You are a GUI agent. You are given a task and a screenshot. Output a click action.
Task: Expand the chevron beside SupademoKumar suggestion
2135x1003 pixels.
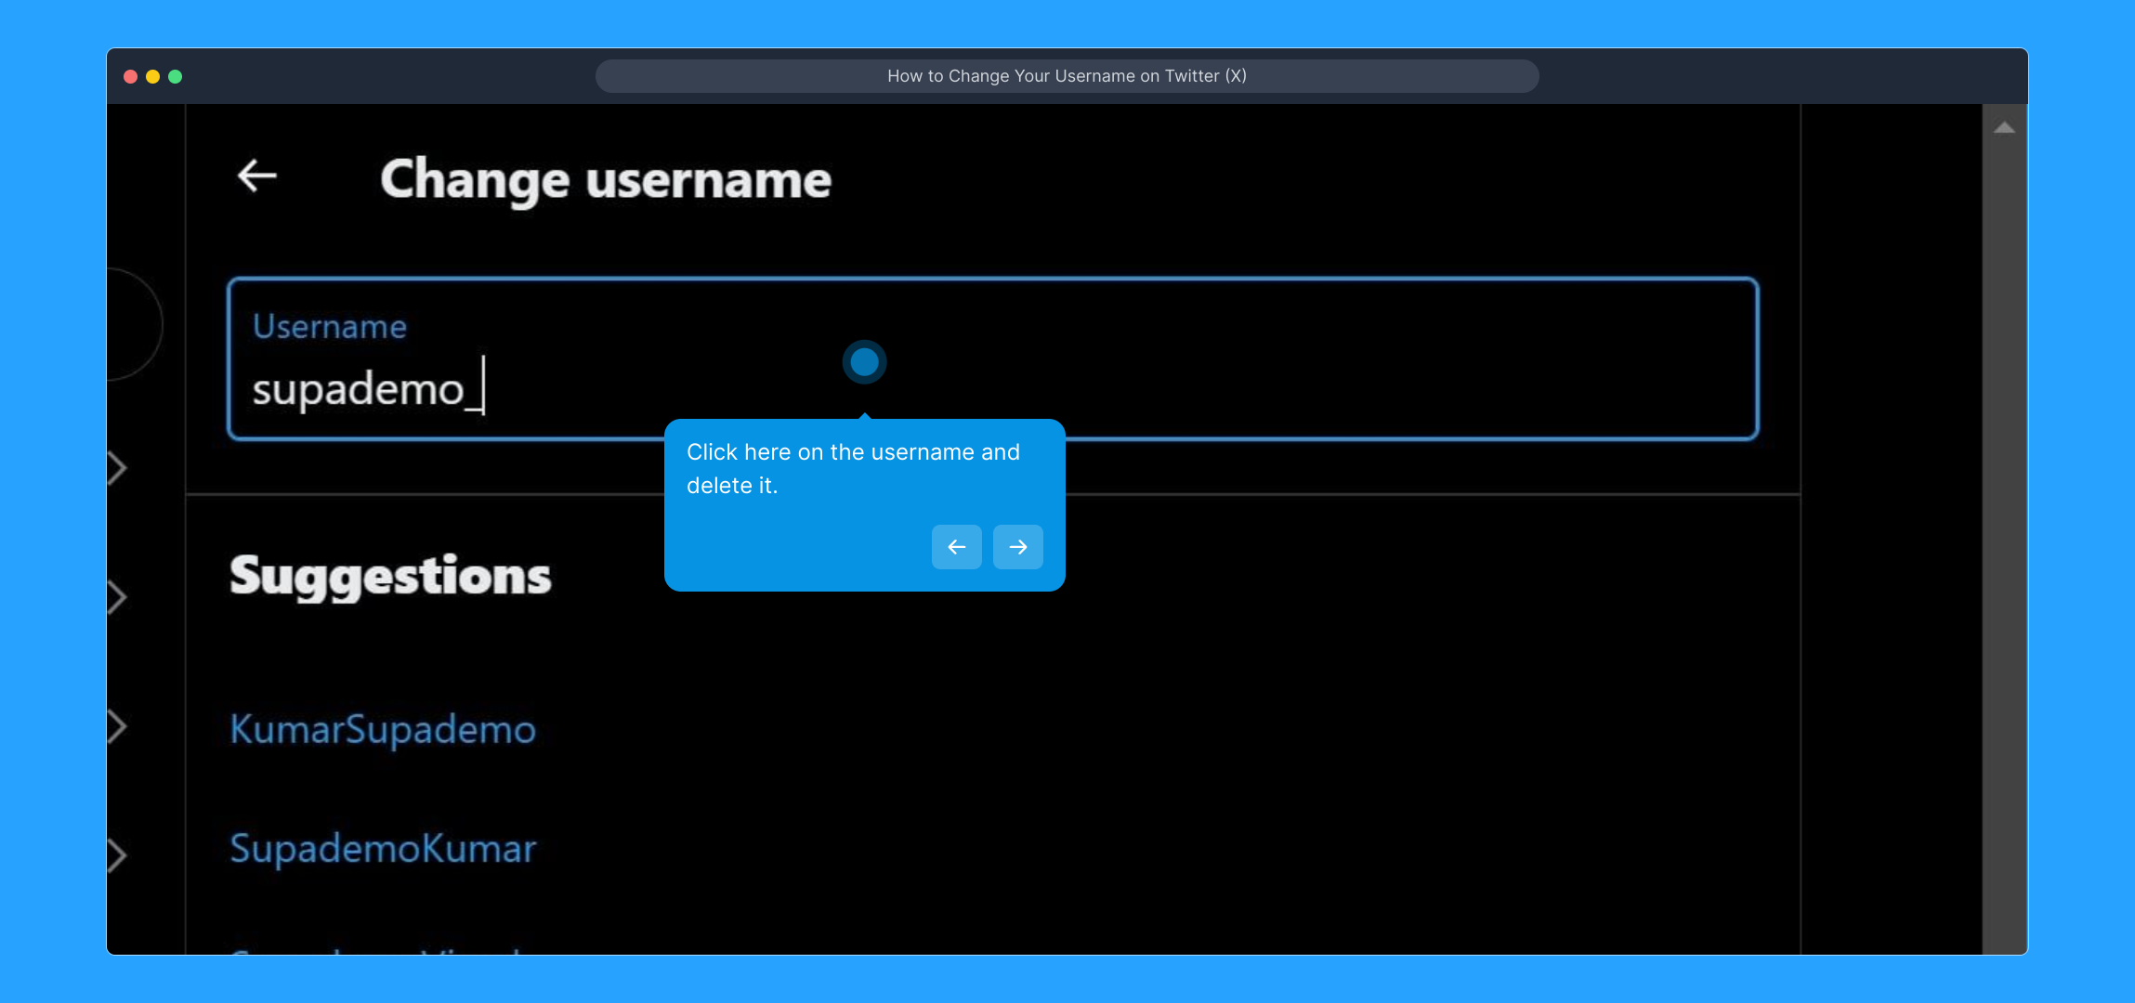pos(117,855)
